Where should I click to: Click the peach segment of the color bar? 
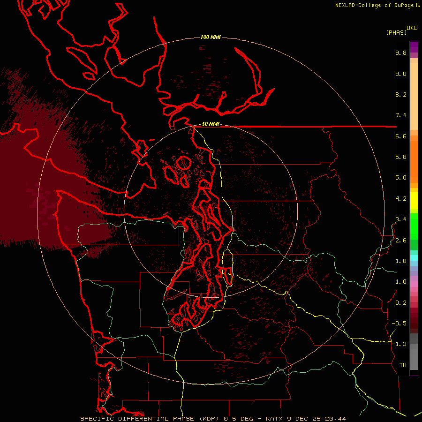(414, 96)
